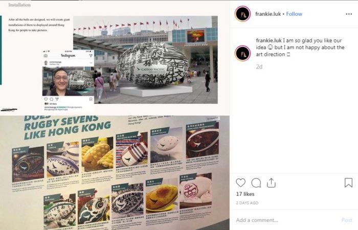Open the three-dot more options menu
The image size is (358, 230).
click(349, 14)
